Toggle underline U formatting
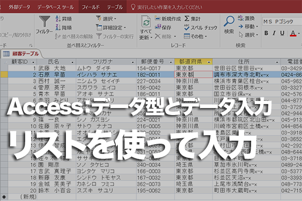This screenshot has width=302, height=201. click(x=282, y=33)
